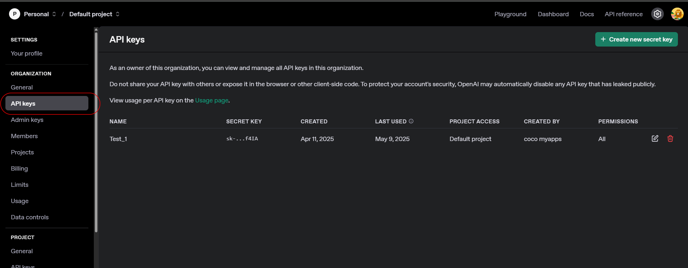Click the NAME column header
The height and width of the screenshot is (268, 688).
(118, 122)
